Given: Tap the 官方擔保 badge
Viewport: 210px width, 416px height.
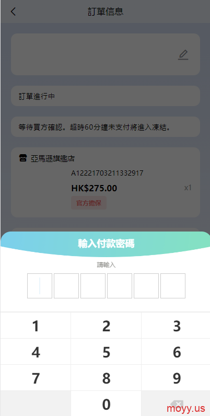Looking at the screenshot, I should [89, 203].
